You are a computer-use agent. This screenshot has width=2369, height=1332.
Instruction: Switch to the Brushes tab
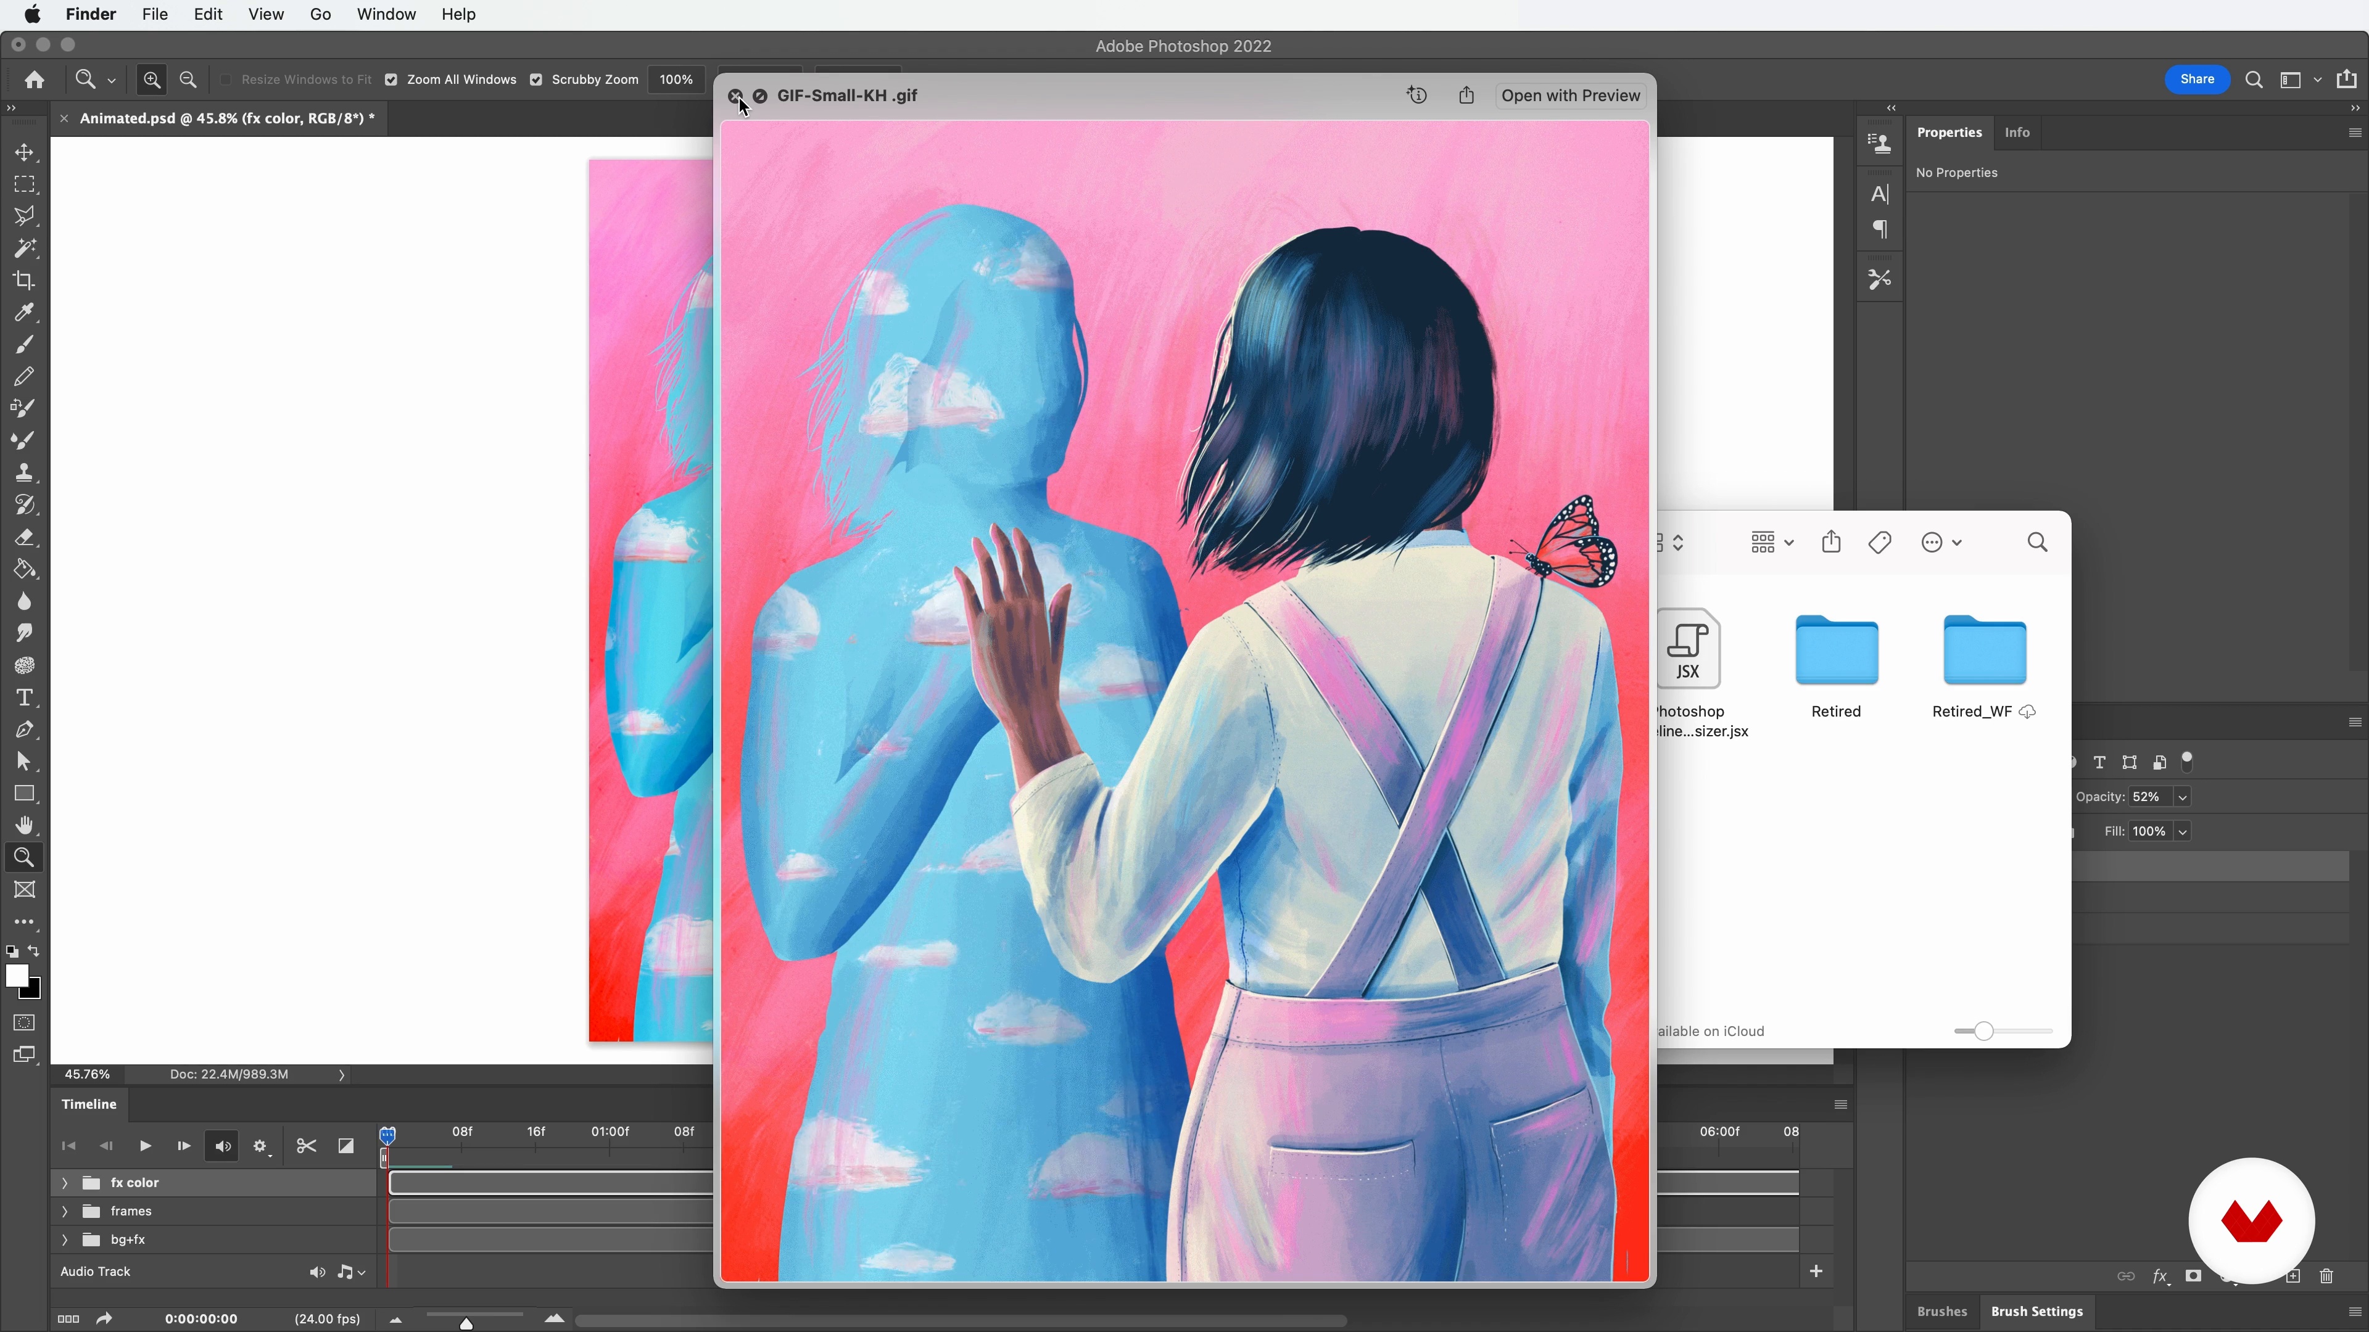point(1941,1312)
